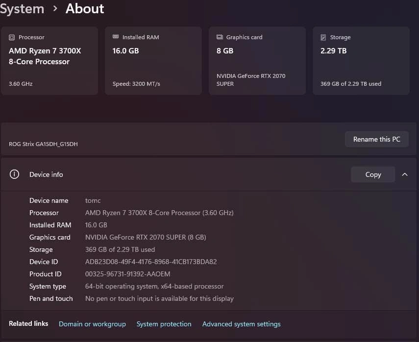
Task: Click 'Speed: 3200 MT/s' text
Action: coord(136,84)
